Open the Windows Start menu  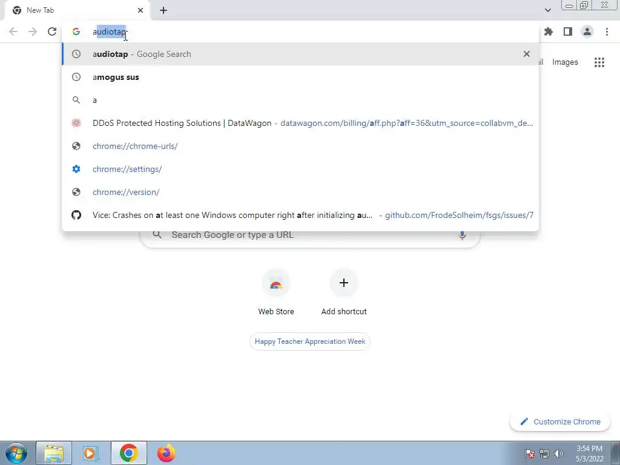16,453
